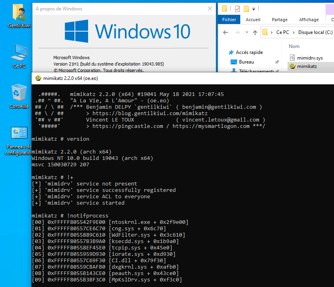Click the 'msvc 150030729 207' line
This screenshot has height=287, width=334.
pyautogui.click(x=60, y=164)
